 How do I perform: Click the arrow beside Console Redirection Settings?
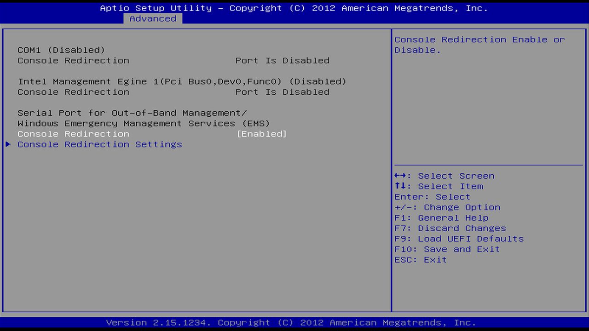8,144
